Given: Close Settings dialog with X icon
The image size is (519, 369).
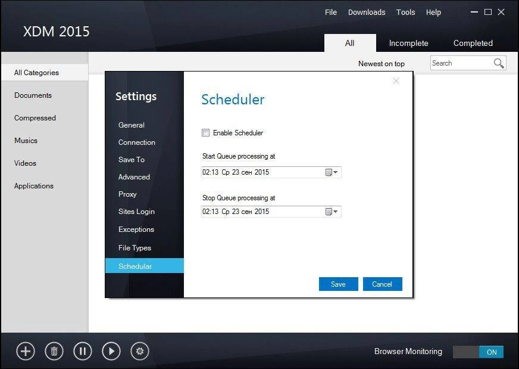Looking at the screenshot, I should point(396,81).
